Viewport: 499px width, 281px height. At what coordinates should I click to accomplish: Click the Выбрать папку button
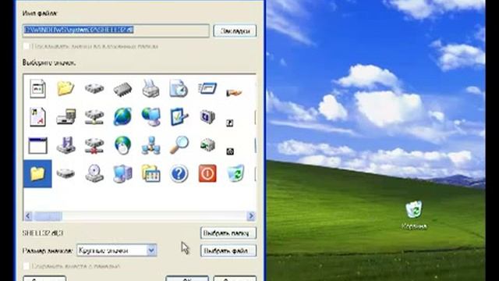tap(228, 233)
